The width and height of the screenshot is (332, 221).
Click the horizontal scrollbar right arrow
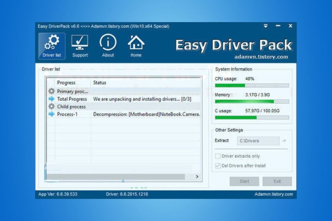point(197,177)
